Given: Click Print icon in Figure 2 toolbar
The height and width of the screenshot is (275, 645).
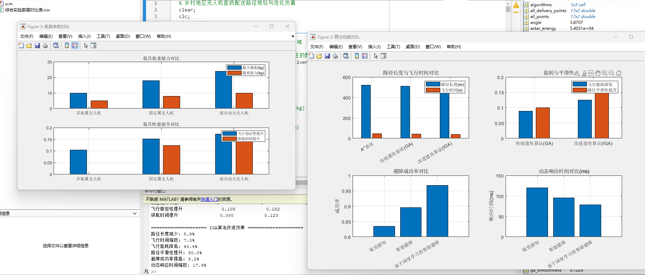Looking at the screenshot, I should [x=335, y=56].
